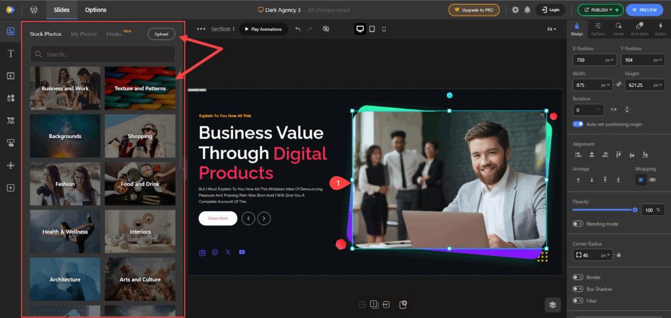The image size is (671, 318).
Task: Open the Hover properties tab
Action: click(x=619, y=29)
